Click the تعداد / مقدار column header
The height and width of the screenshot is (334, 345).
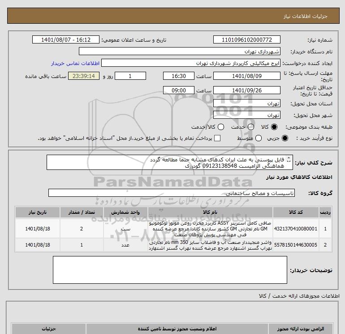82,212
